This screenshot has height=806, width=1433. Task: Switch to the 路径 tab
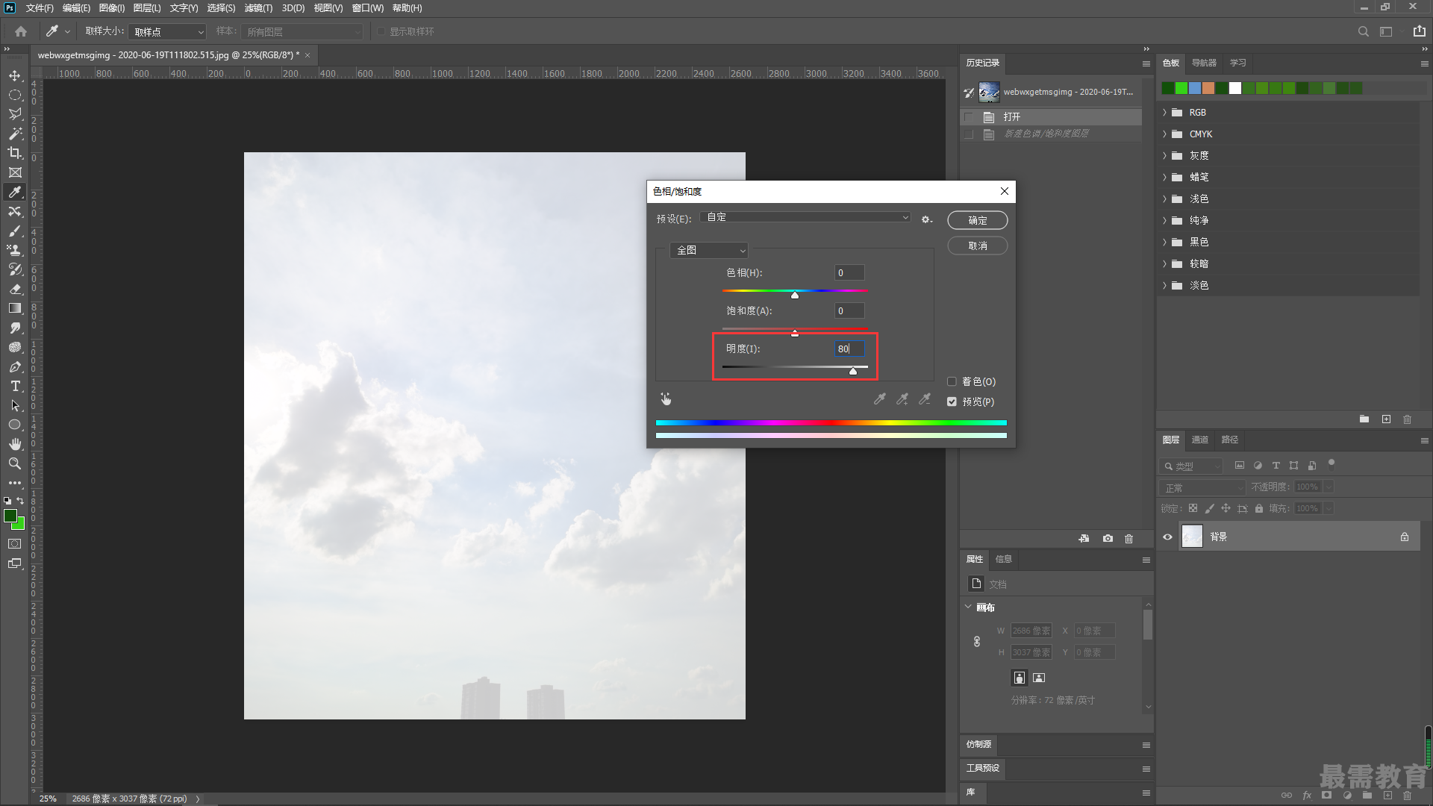point(1229,440)
